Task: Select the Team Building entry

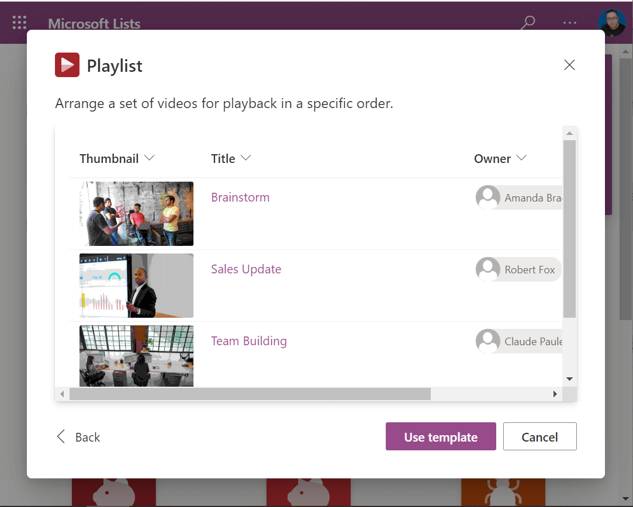Action: (x=248, y=341)
